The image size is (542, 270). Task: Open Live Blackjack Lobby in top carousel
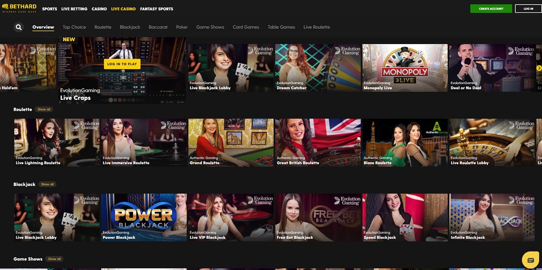pyautogui.click(x=231, y=68)
